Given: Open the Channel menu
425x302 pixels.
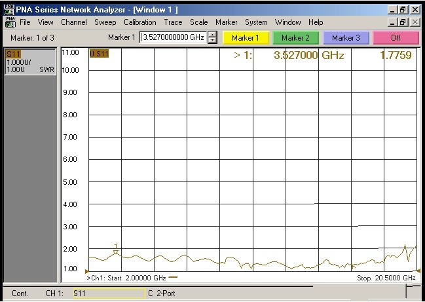Looking at the screenshot, I should (74, 22).
